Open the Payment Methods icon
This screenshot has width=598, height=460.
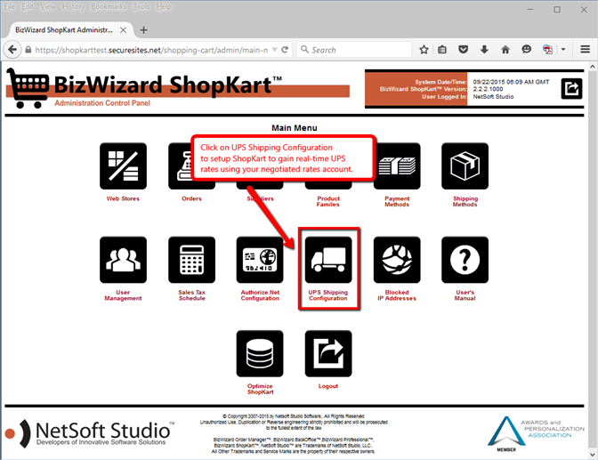tap(397, 165)
